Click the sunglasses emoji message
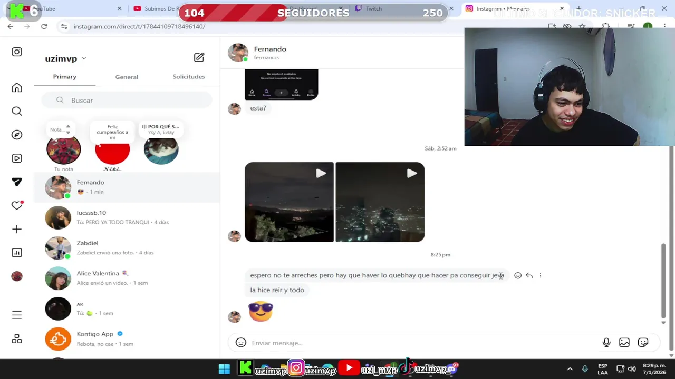This screenshot has height=379, width=675. pyautogui.click(x=261, y=312)
